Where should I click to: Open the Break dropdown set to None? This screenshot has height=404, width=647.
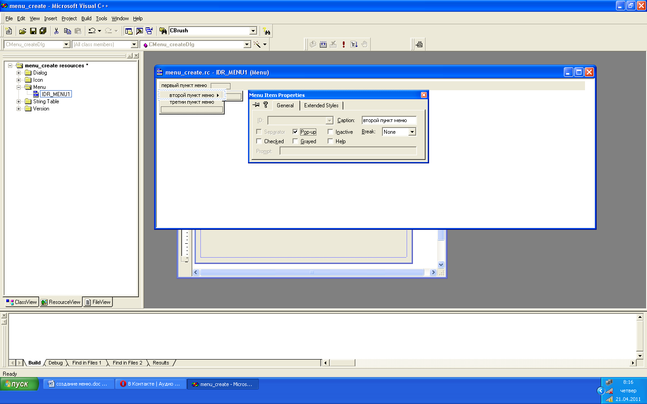tap(412, 132)
